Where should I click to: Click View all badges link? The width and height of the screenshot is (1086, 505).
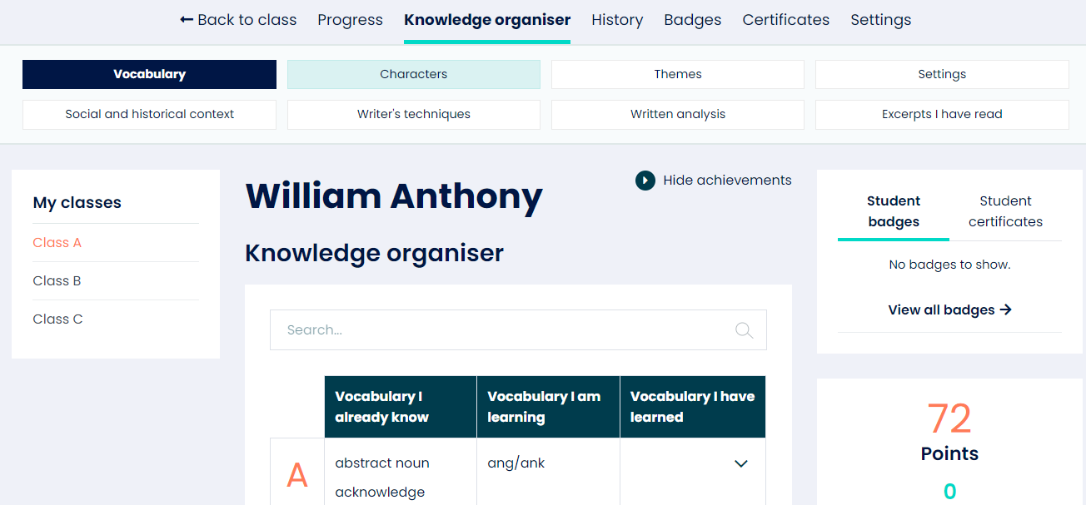click(x=949, y=309)
